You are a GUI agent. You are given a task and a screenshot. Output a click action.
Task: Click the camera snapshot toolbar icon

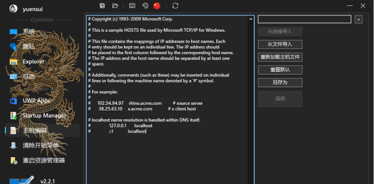[132, 6]
